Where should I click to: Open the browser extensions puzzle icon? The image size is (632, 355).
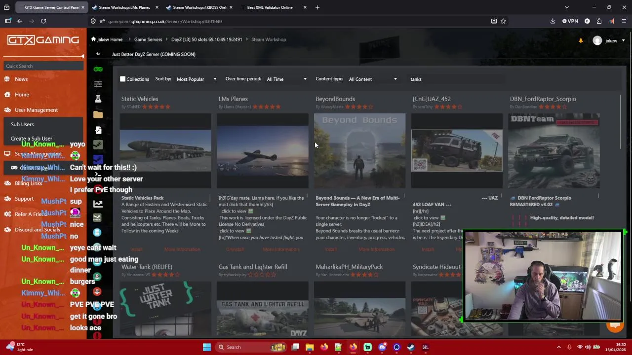(599, 21)
